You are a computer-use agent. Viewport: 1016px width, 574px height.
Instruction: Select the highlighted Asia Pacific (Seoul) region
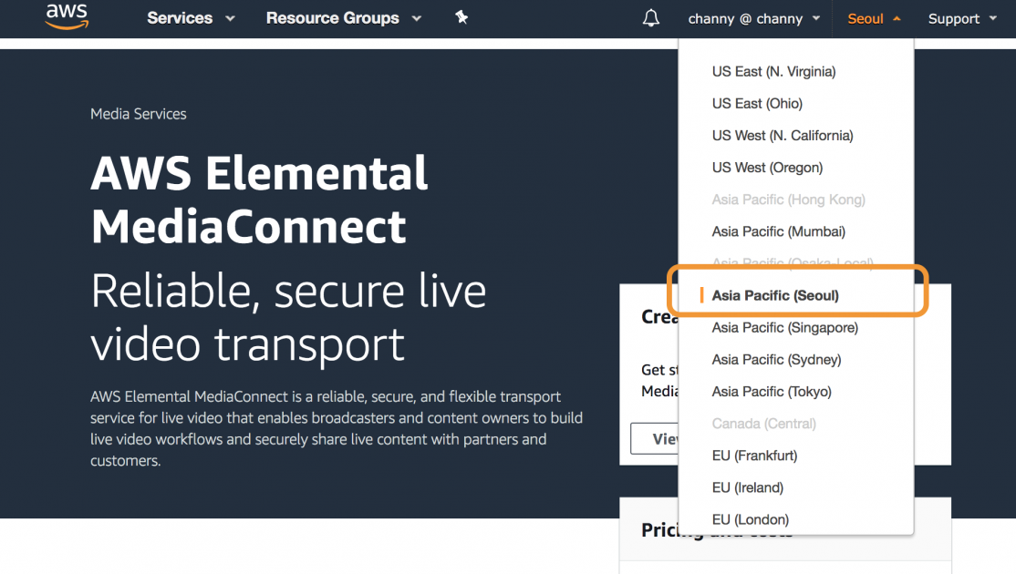click(774, 295)
